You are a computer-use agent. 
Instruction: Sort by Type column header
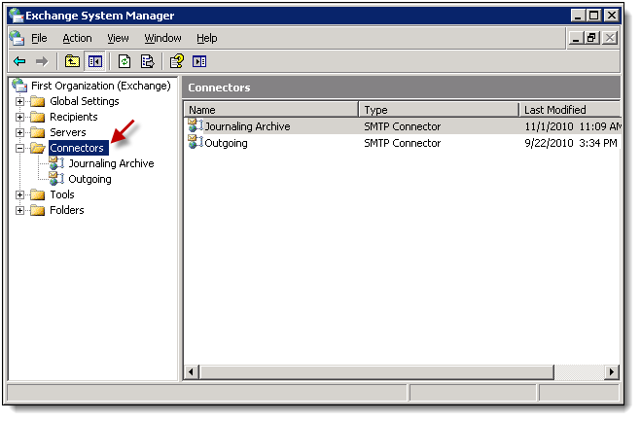(439, 110)
